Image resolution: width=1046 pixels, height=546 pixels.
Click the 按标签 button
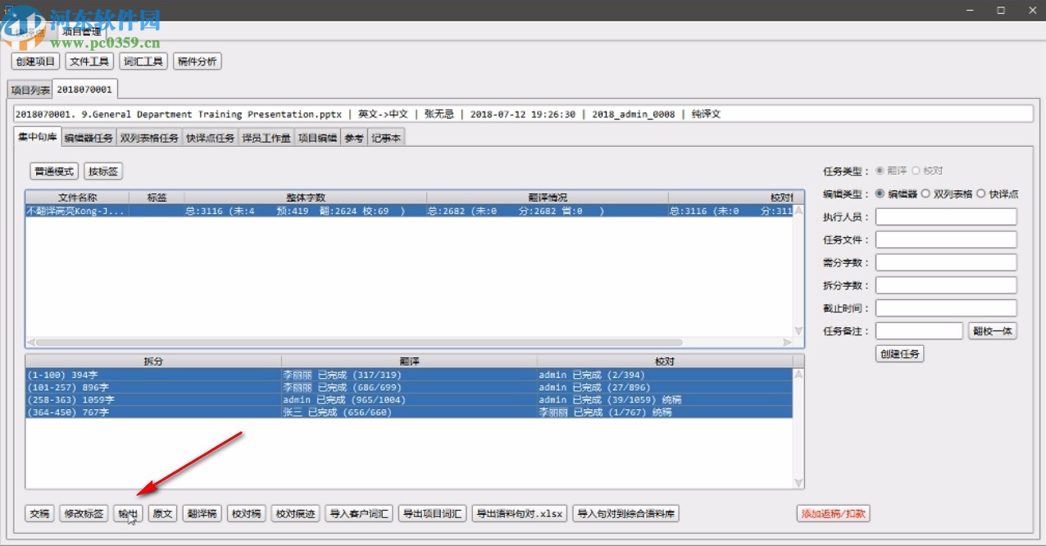[103, 171]
